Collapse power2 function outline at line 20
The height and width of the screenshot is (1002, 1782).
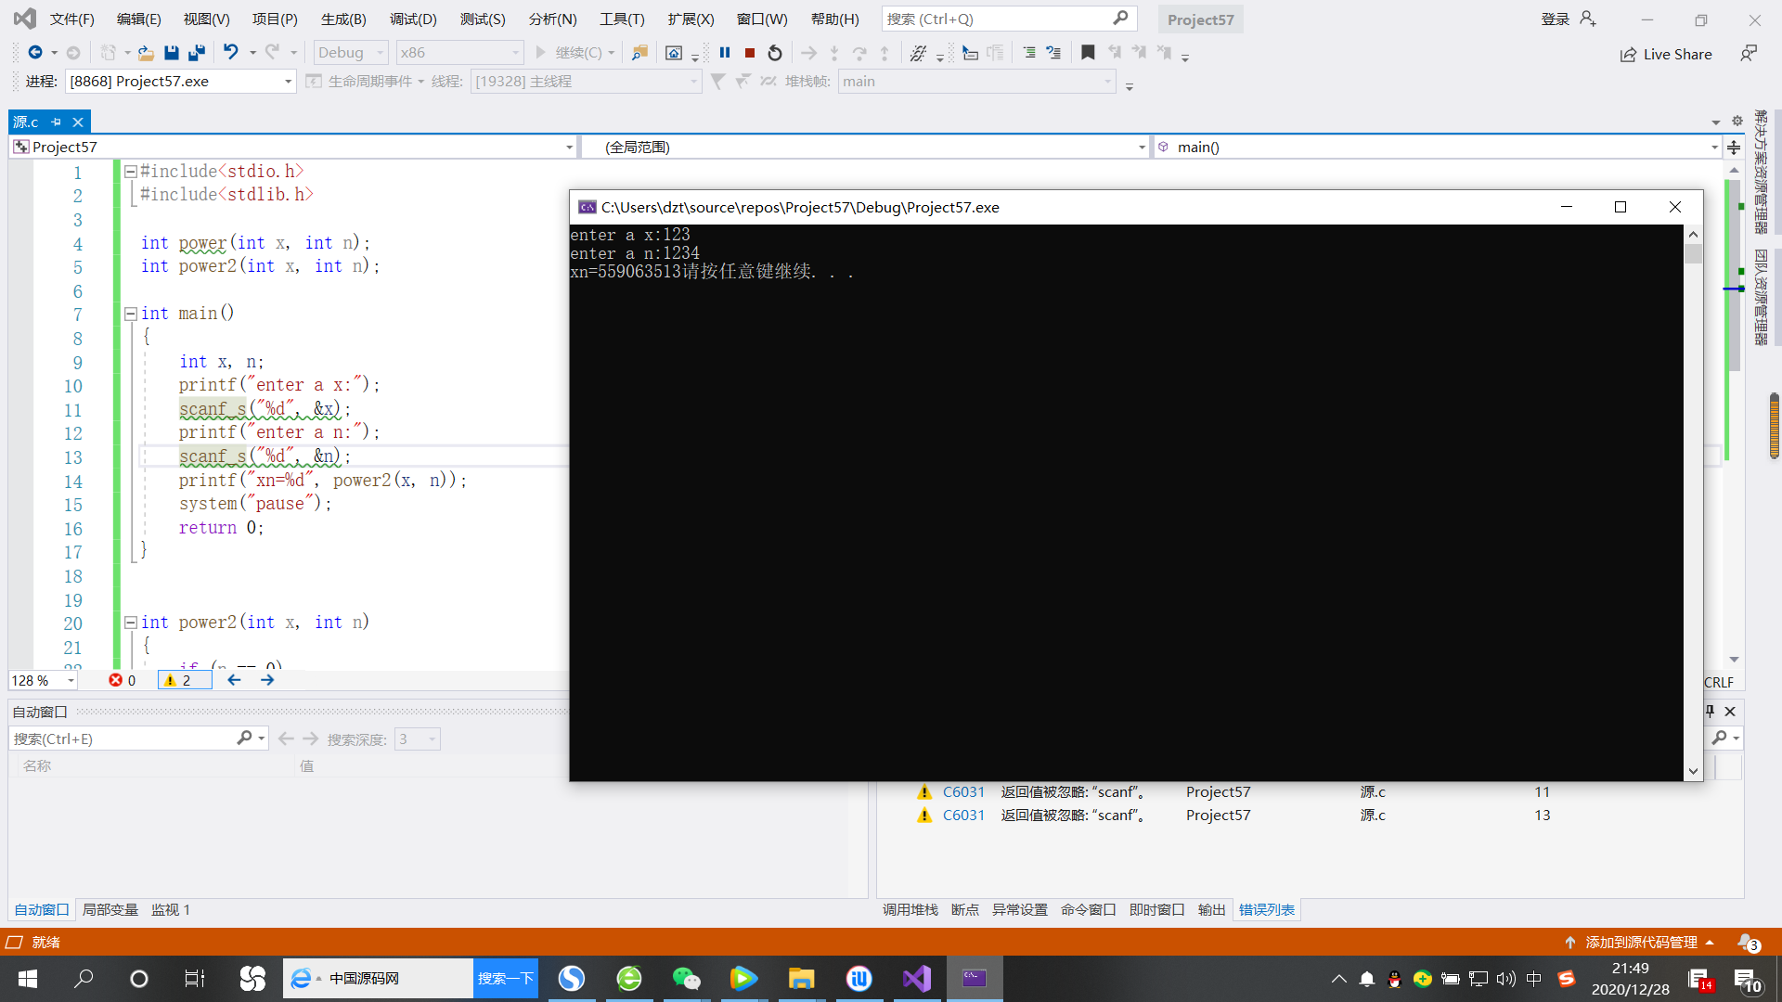[x=131, y=623]
